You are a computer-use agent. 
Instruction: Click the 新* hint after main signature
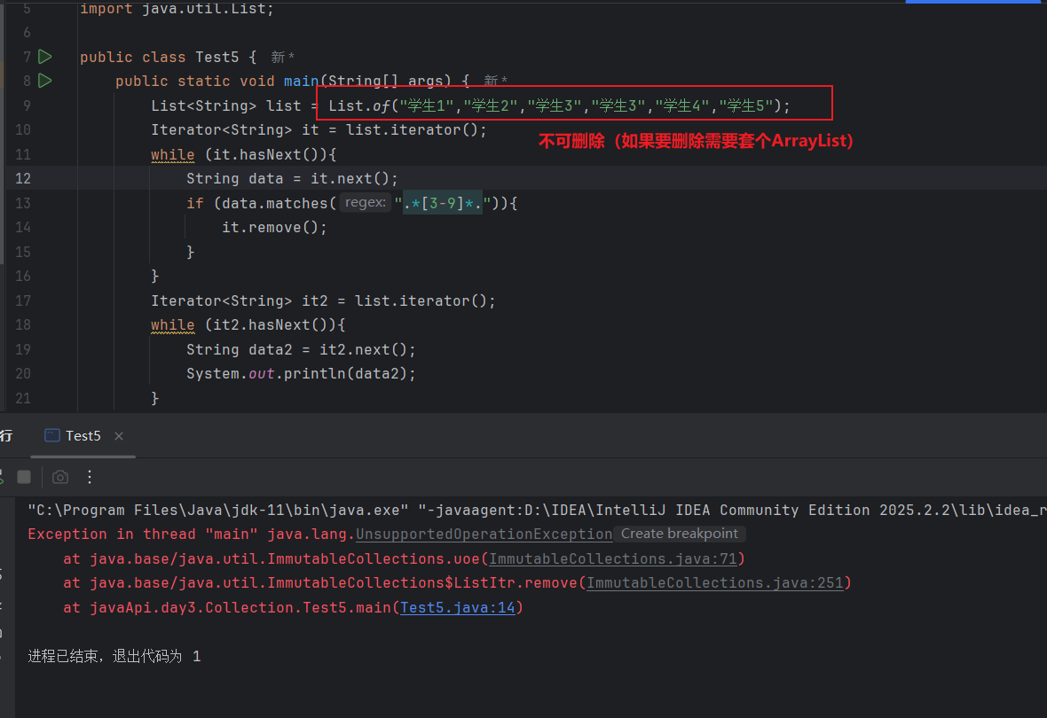tap(495, 81)
